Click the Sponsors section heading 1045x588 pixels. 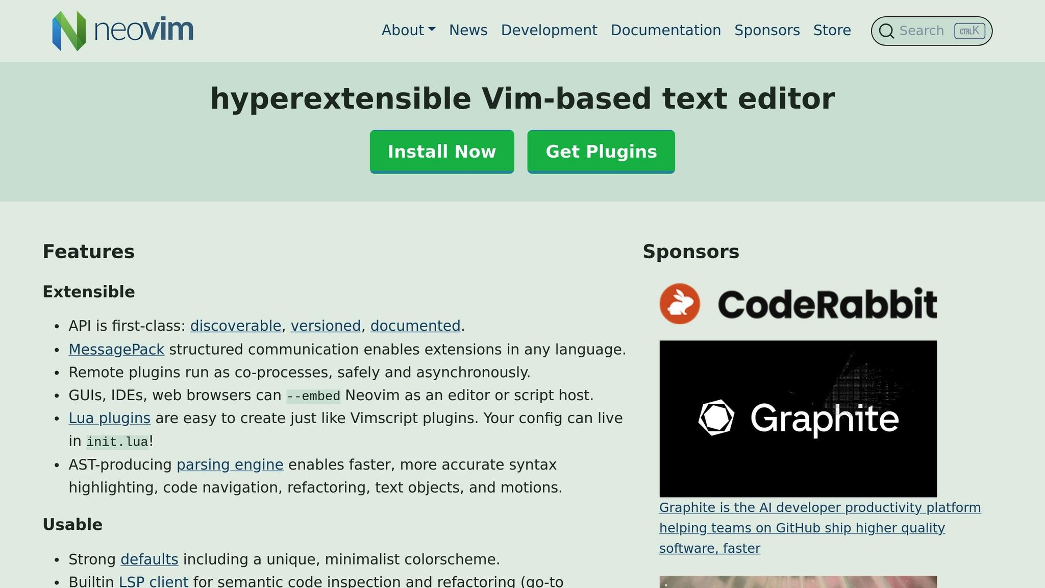click(691, 252)
